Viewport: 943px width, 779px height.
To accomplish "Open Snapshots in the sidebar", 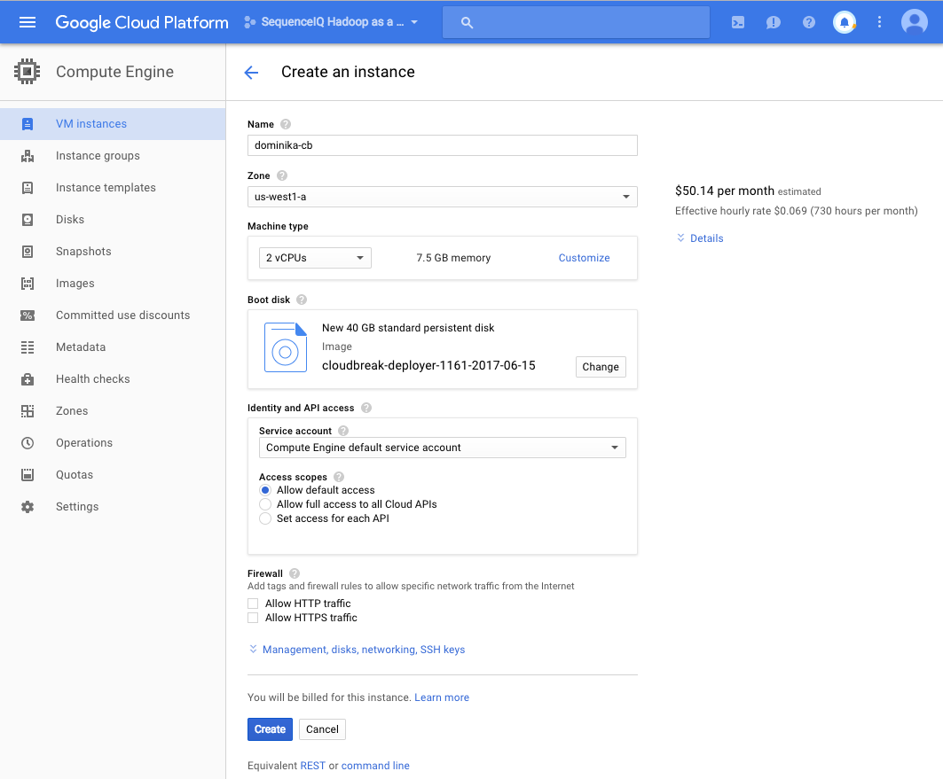I will 83,252.
